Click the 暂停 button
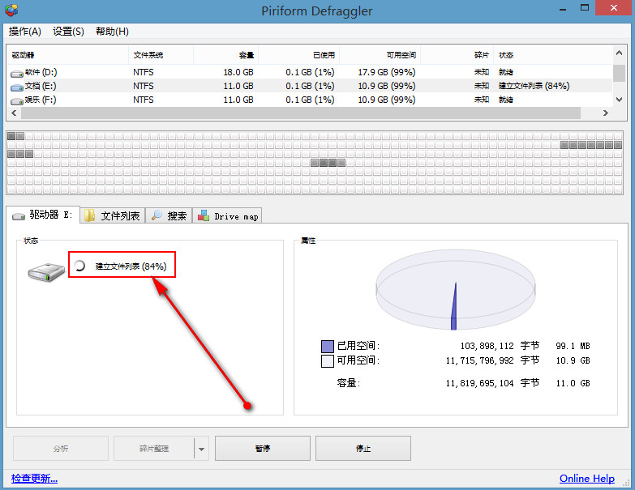The image size is (635, 490). tap(263, 448)
